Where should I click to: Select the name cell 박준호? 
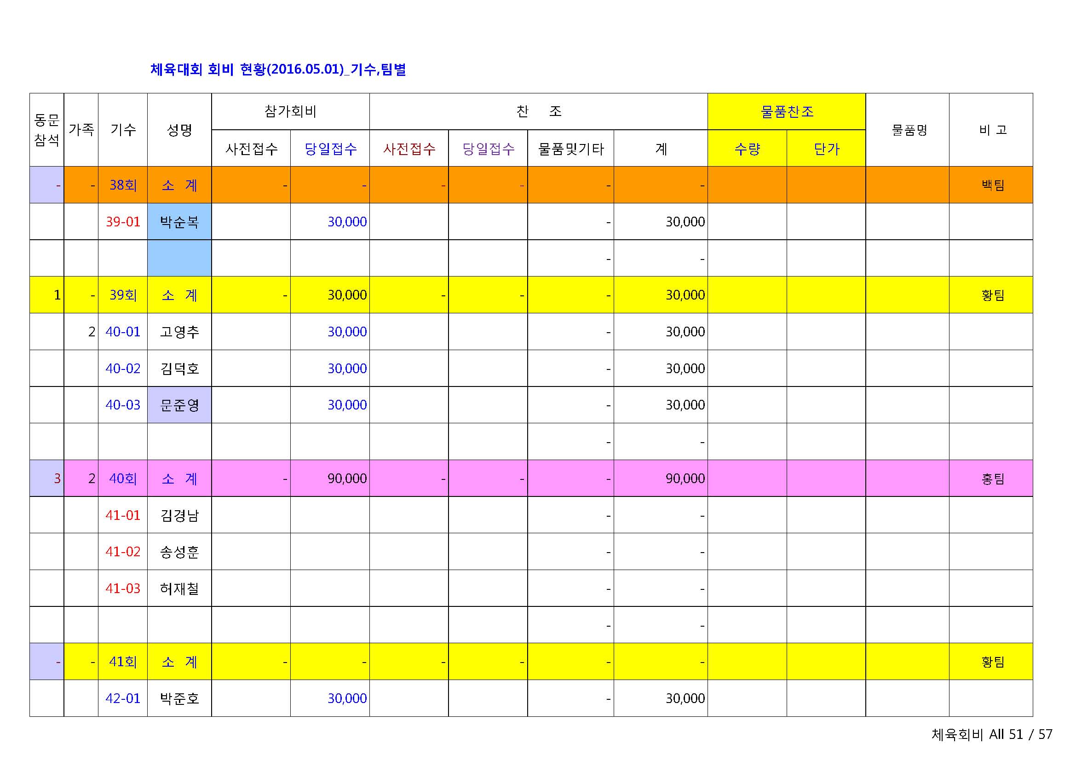(x=179, y=698)
